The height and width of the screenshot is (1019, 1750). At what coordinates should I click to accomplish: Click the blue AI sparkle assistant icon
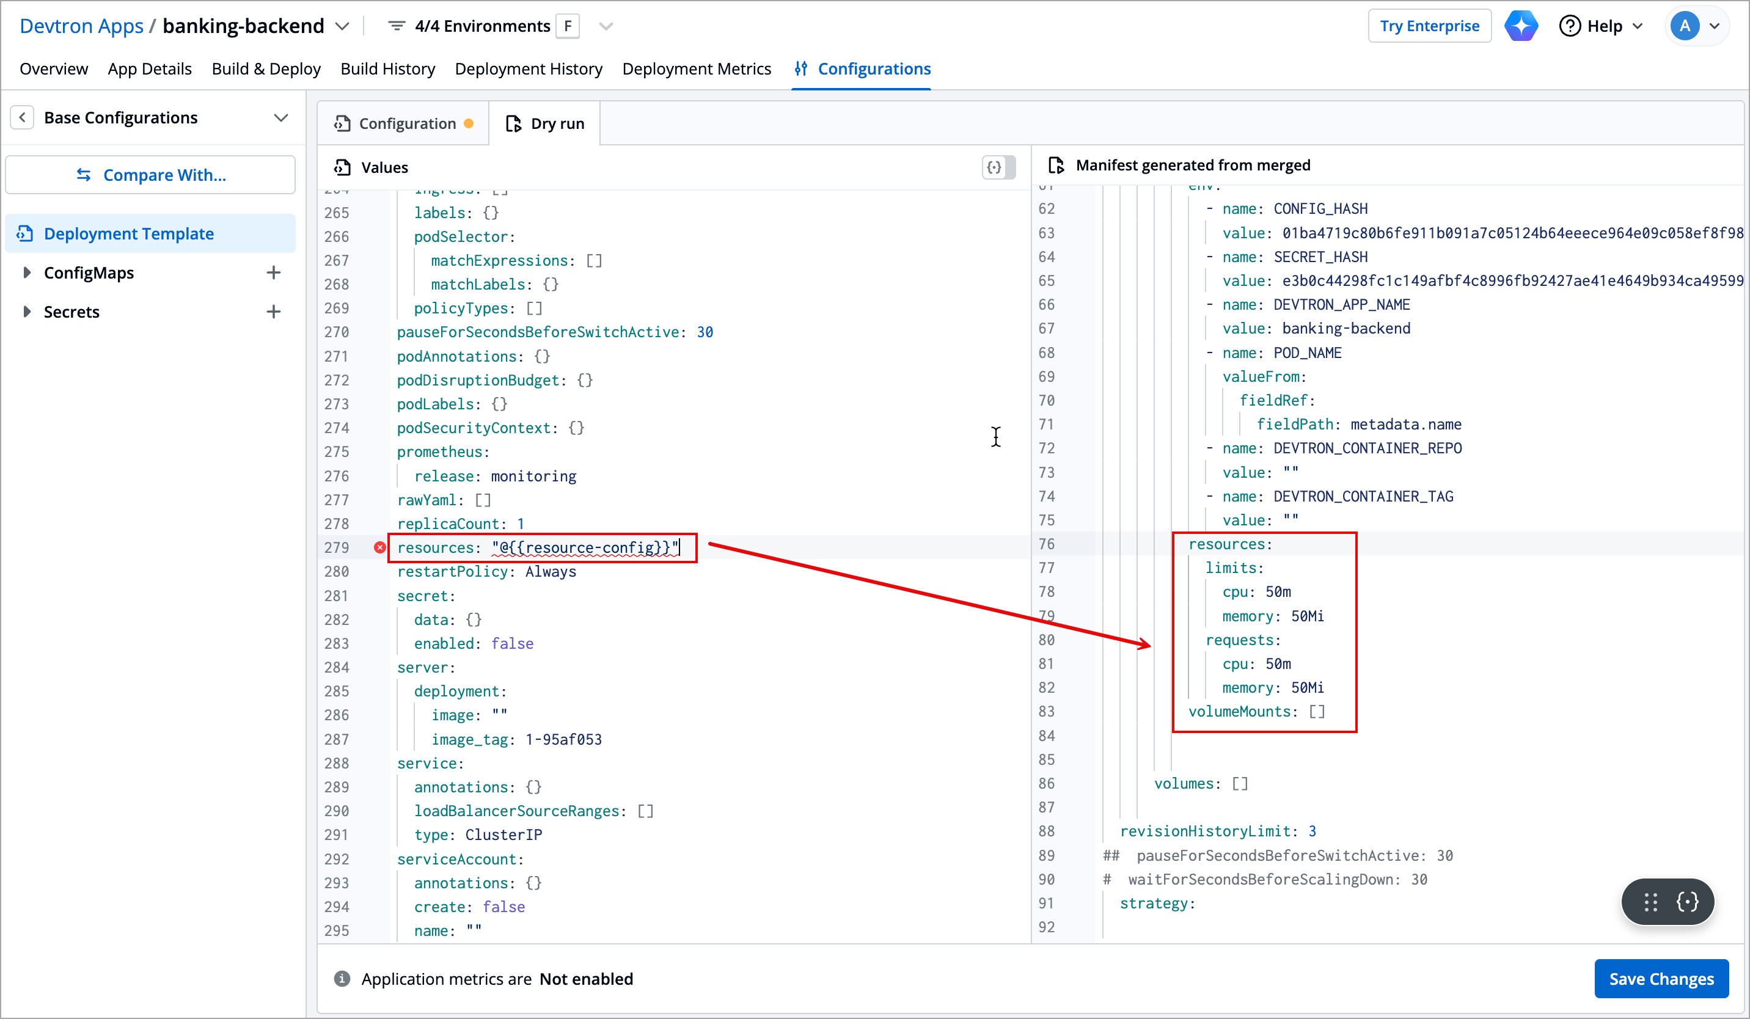point(1520,26)
